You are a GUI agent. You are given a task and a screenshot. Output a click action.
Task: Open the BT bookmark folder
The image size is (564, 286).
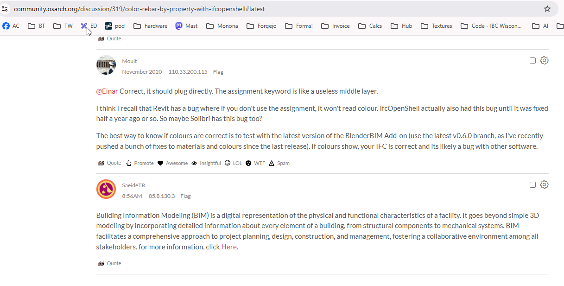pos(37,26)
